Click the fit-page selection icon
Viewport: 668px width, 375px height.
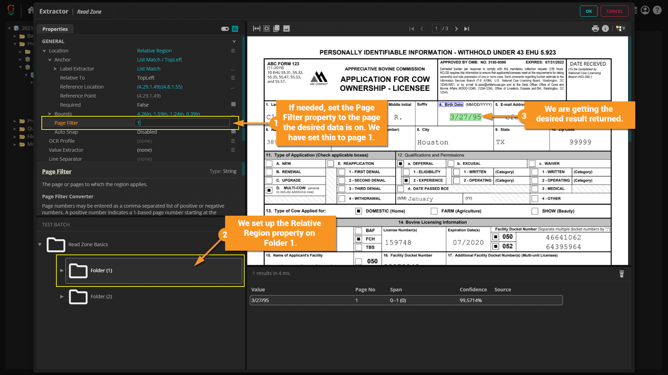click(267, 29)
